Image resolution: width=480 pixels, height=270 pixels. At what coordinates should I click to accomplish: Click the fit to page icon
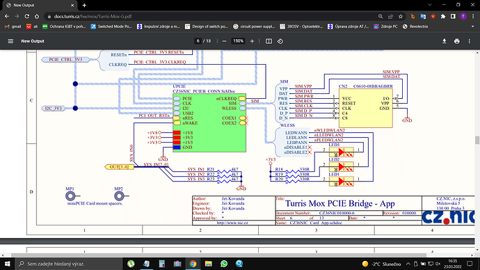pos(269,41)
